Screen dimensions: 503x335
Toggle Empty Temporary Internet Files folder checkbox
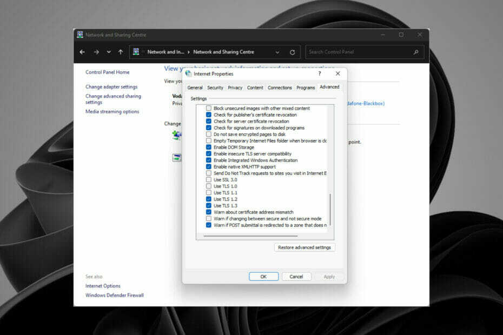point(209,140)
